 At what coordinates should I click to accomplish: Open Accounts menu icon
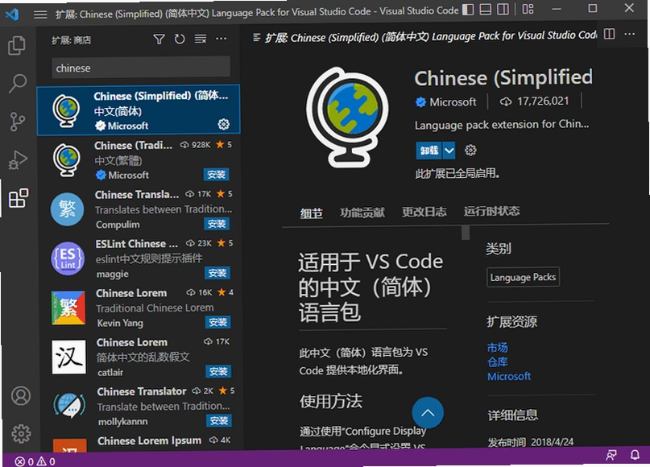coord(21,395)
